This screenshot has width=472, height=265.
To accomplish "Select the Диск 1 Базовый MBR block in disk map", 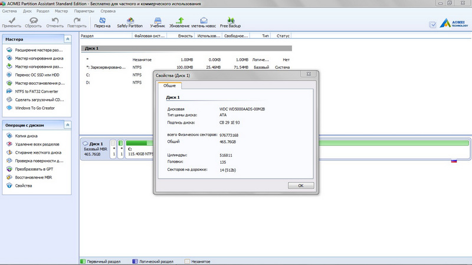I will click(x=95, y=149).
